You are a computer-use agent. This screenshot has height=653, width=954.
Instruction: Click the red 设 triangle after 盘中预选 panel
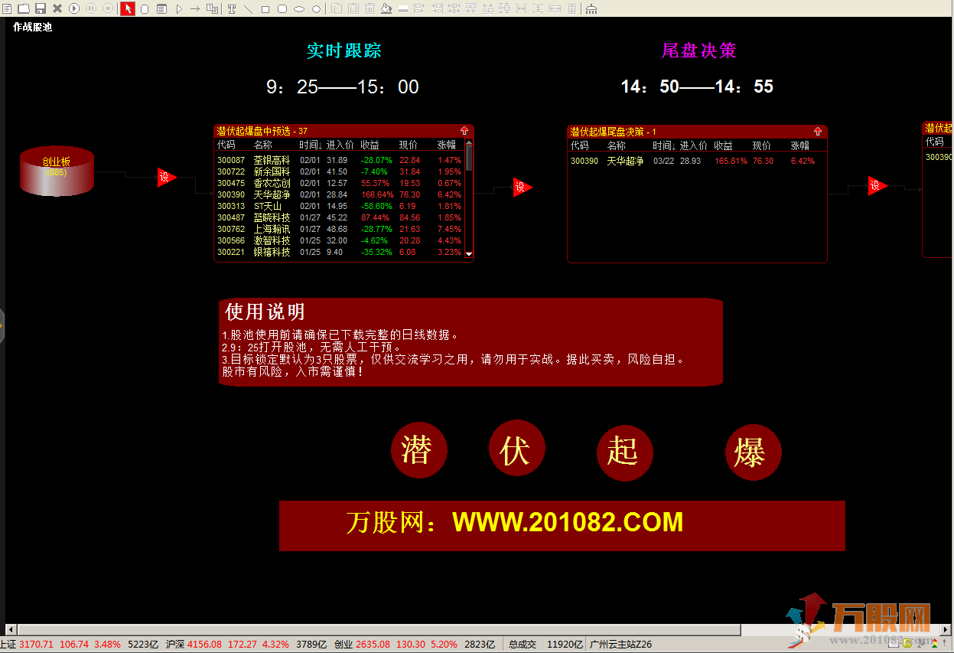tap(521, 187)
